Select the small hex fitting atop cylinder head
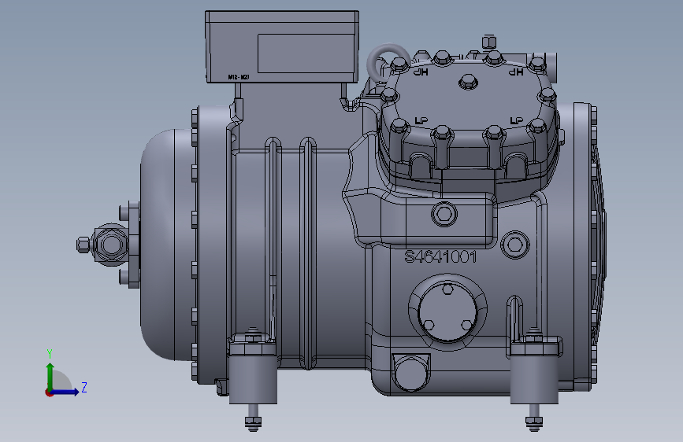 (x=489, y=42)
